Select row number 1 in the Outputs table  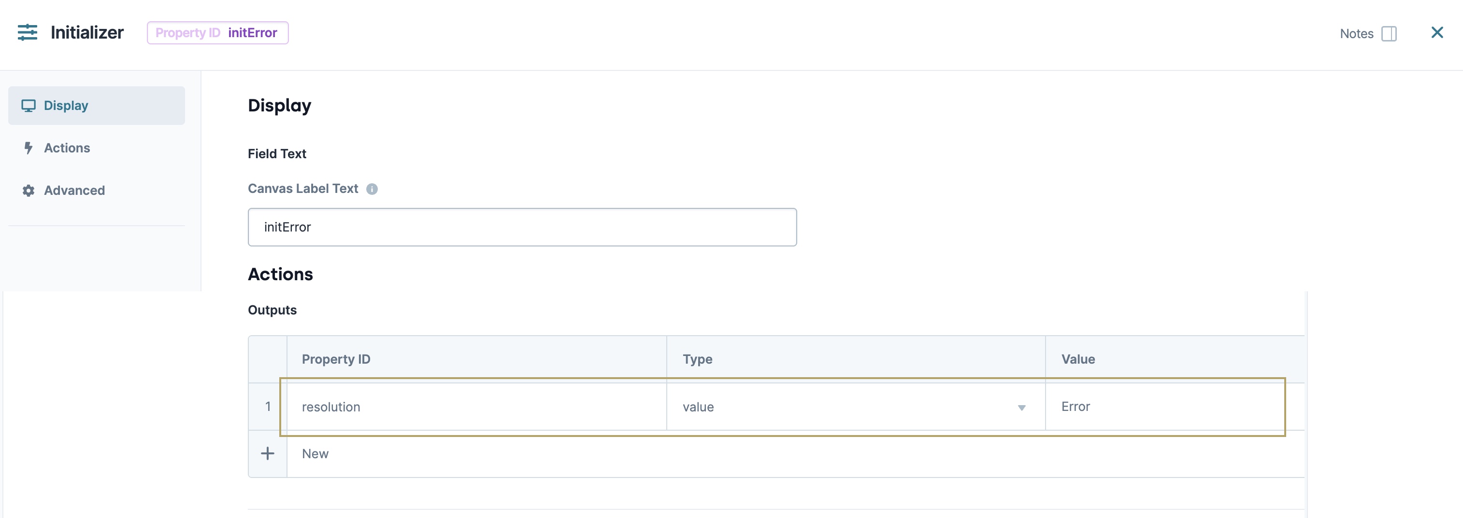tap(267, 407)
